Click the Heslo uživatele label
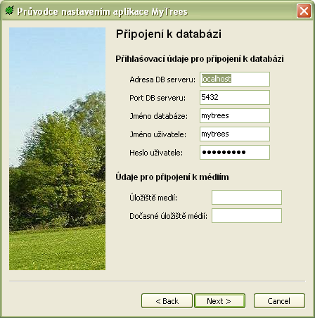The image size is (315, 318). click(156, 153)
